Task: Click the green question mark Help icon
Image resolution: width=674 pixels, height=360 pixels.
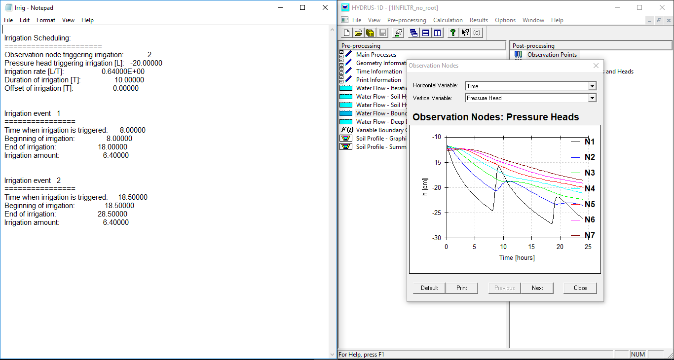Action: click(x=453, y=33)
